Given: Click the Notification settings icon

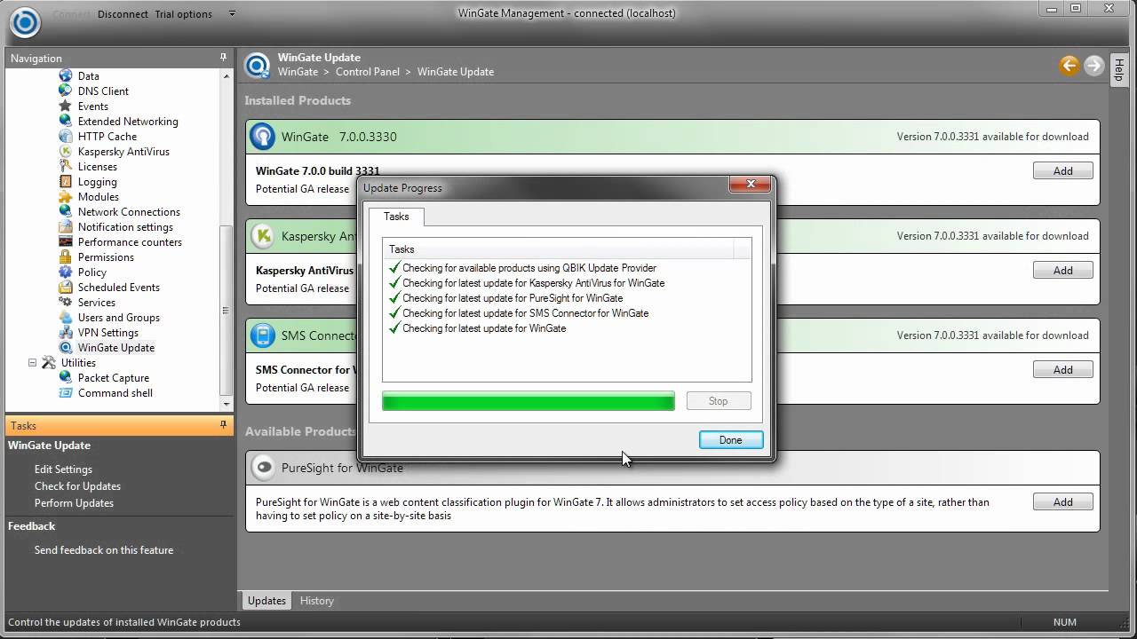Looking at the screenshot, I should (x=66, y=227).
